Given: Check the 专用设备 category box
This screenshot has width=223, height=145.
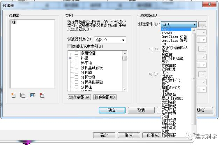Looking at the screenshot, I should (x=76, y=53).
